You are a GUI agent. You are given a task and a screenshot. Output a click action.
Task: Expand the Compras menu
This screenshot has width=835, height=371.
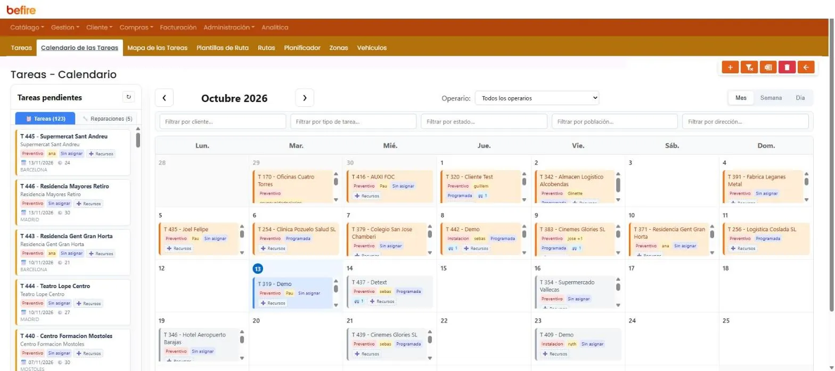click(x=136, y=27)
